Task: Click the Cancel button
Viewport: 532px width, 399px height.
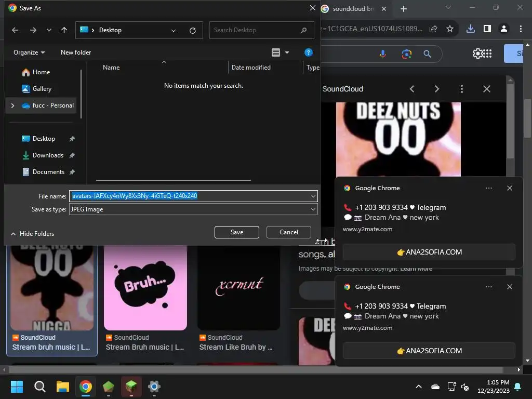Action: [289, 232]
